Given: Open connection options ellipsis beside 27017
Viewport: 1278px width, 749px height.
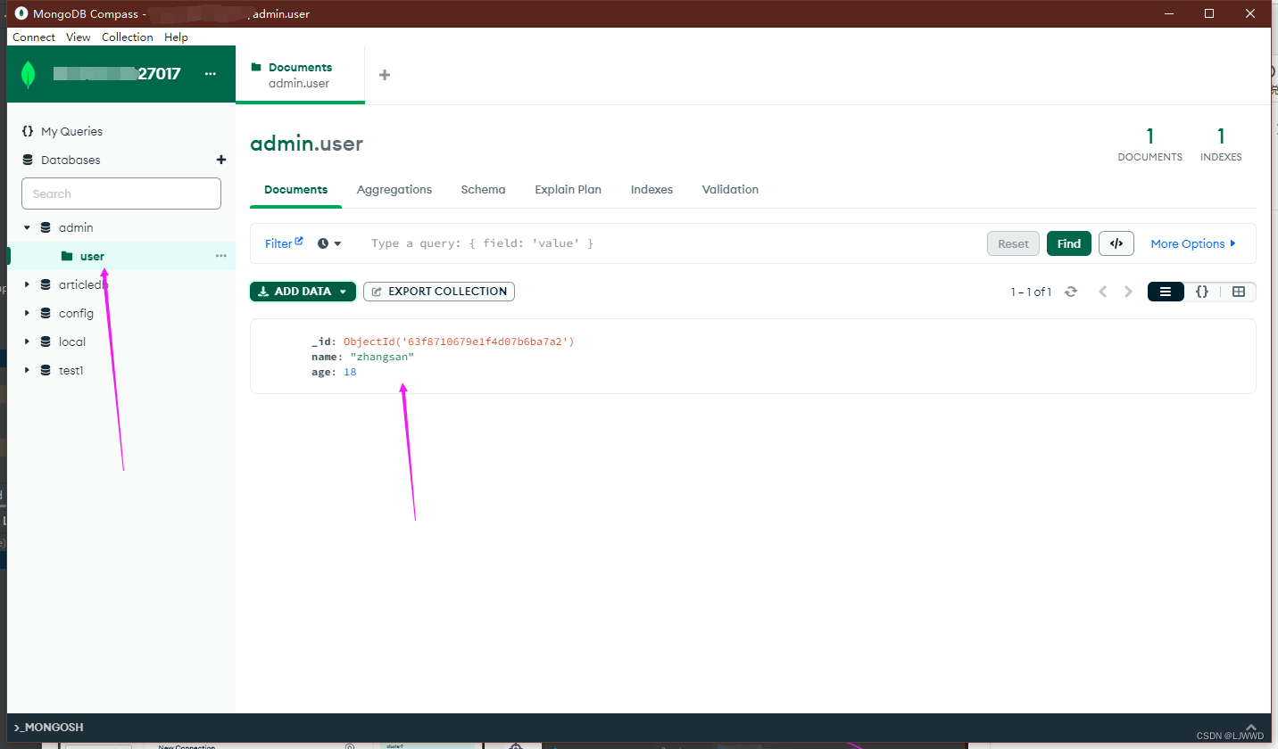Looking at the screenshot, I should point(210,74).
